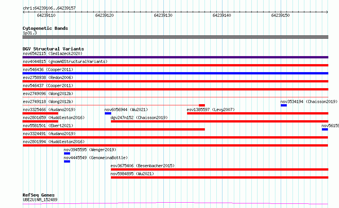
Task: Open nsv3945595 (Wenger2019) variant label
Action: (90, 150)
